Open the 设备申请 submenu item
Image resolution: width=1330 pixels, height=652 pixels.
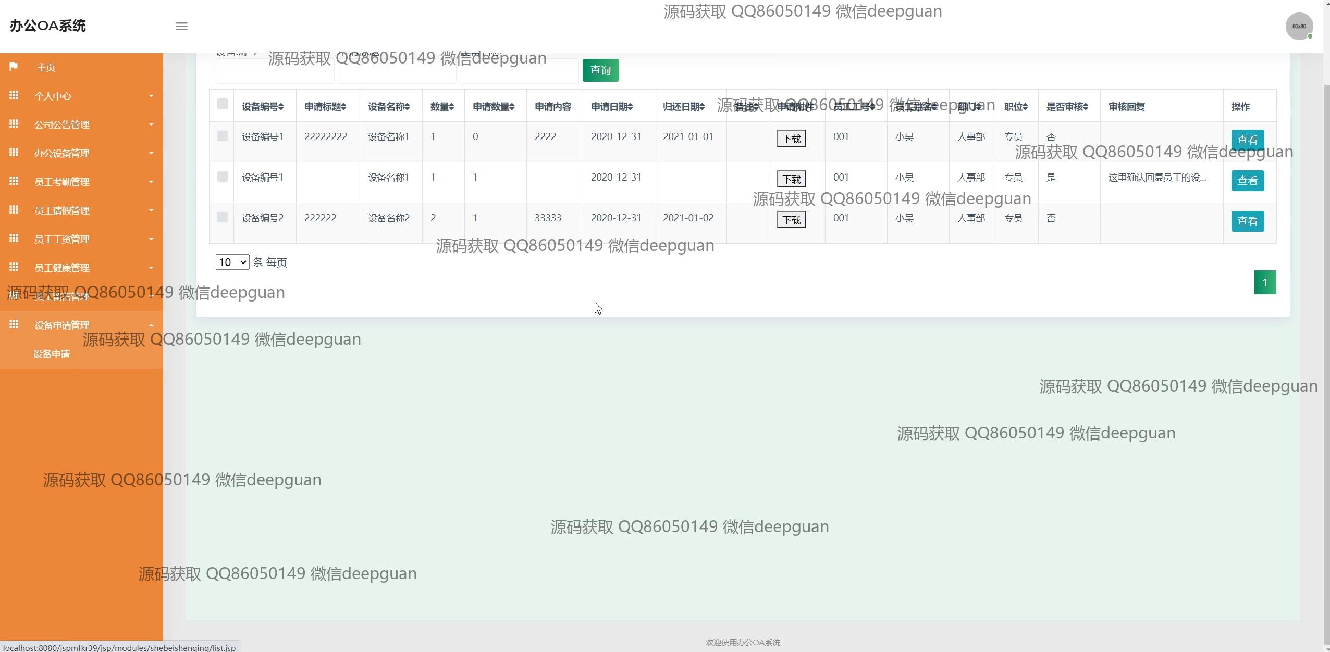point(52,354)
